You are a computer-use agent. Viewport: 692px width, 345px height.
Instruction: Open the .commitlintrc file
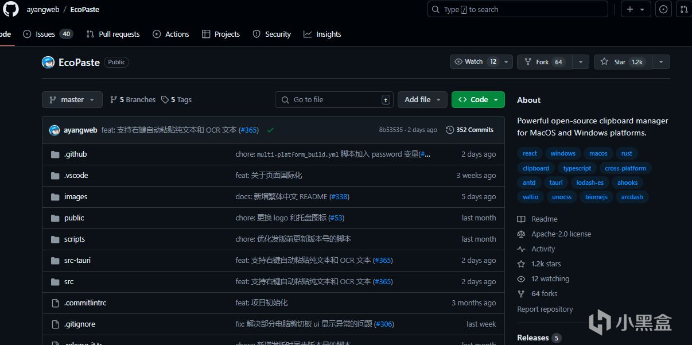point(85,303)
